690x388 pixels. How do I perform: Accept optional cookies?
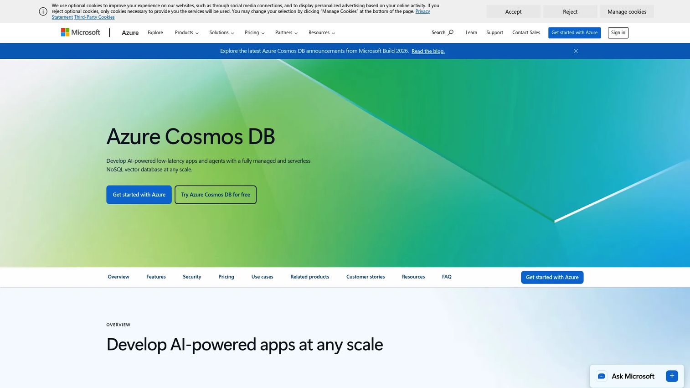[x=513, y=11]
